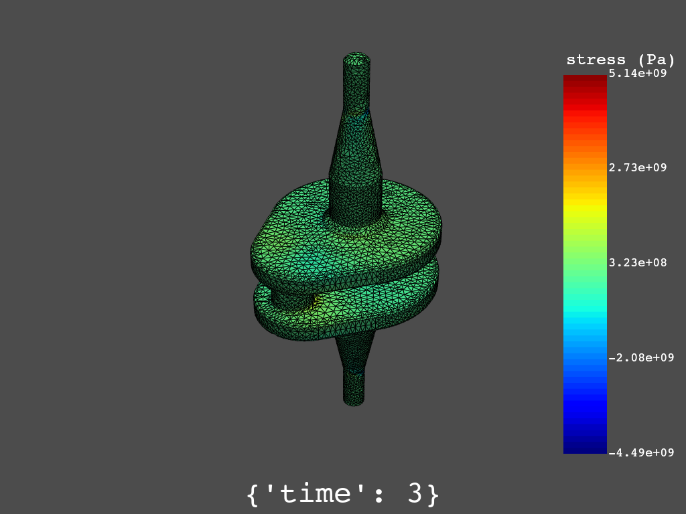Click the 5.14e+09 maximum value label
This screenshot has width=686, height=514.
(637, 73)
